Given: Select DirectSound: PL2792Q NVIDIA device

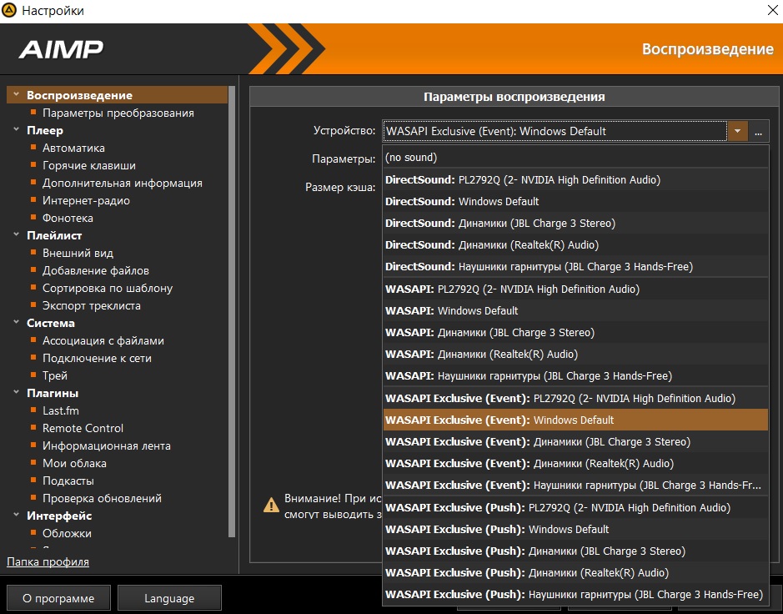Looking at the screenshot, I should coord(575,180).
